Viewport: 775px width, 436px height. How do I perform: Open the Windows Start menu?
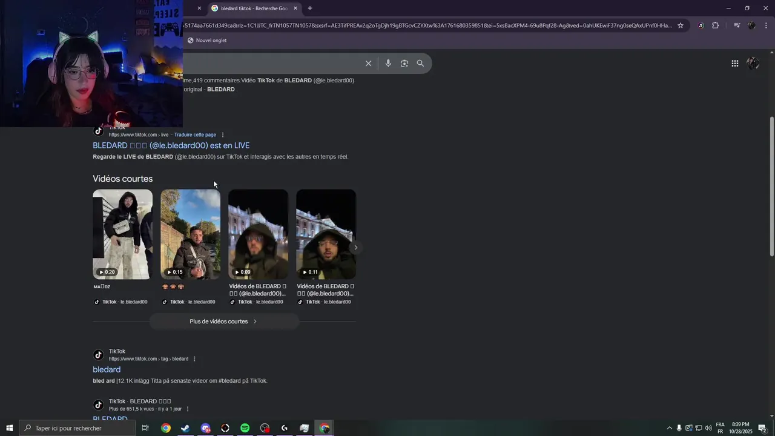coord(10,428)
